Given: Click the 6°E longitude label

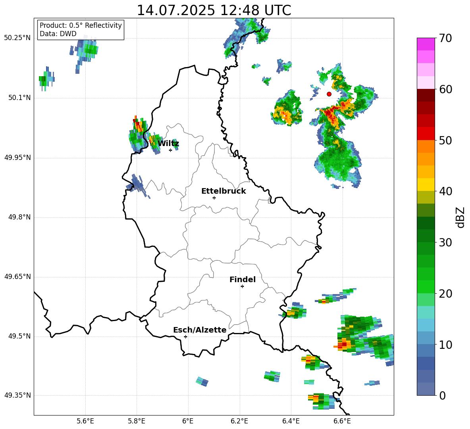Looking at the screenshot, I should tap(188, 421).
